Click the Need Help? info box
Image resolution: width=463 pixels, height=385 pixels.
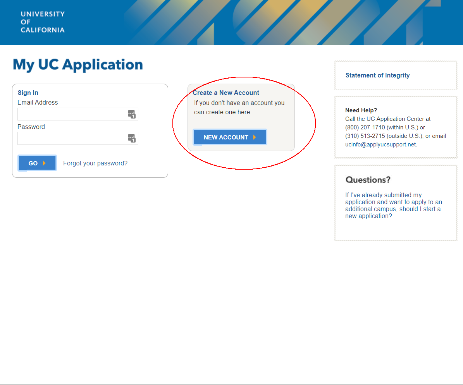point(395,127)
